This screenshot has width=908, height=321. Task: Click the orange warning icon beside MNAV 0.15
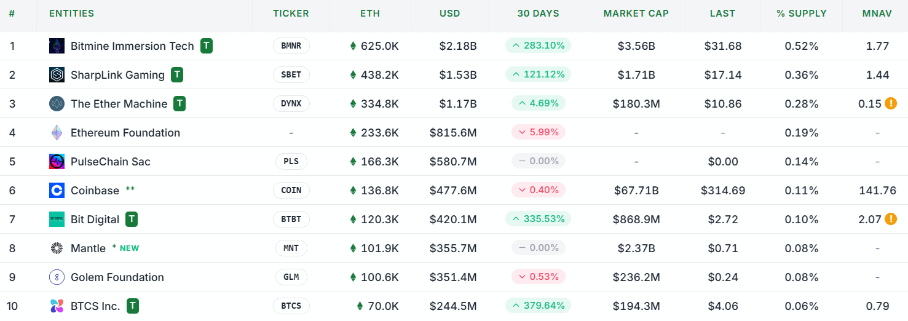(x=890, y=104)
